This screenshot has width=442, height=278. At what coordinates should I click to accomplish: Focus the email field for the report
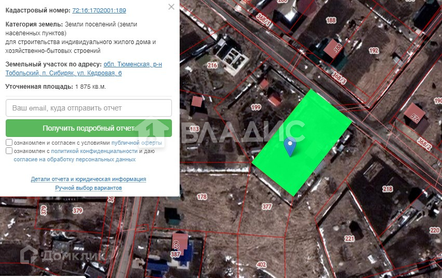pos(88,108)
